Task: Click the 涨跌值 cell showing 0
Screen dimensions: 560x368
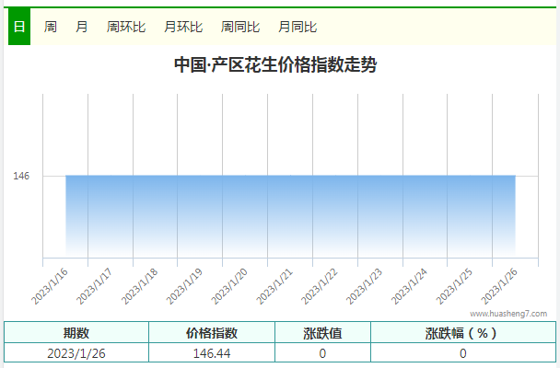Action: (x=323, y=353)
